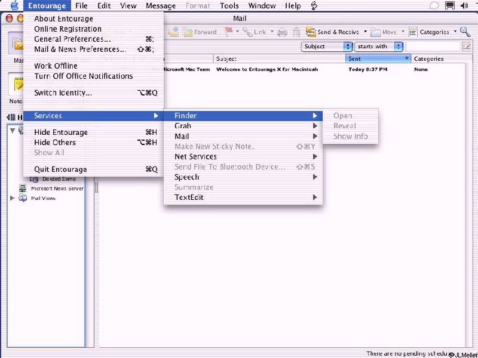Sort messages by the Subject column
This screenshot has height=358, width=478.
click(280, 58)
